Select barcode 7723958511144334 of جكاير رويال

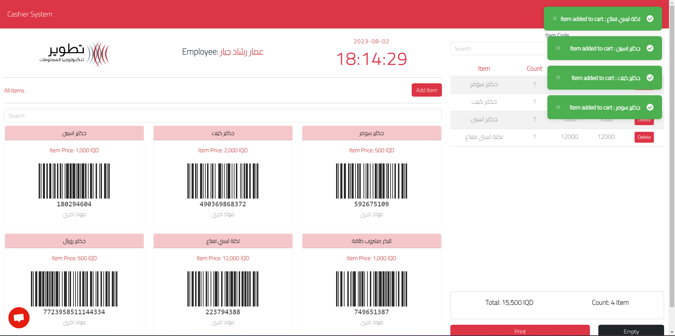(74, 293)
